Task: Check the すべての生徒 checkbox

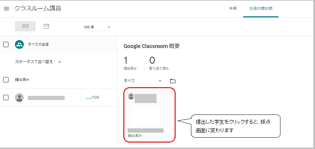Action: (6, 44)
